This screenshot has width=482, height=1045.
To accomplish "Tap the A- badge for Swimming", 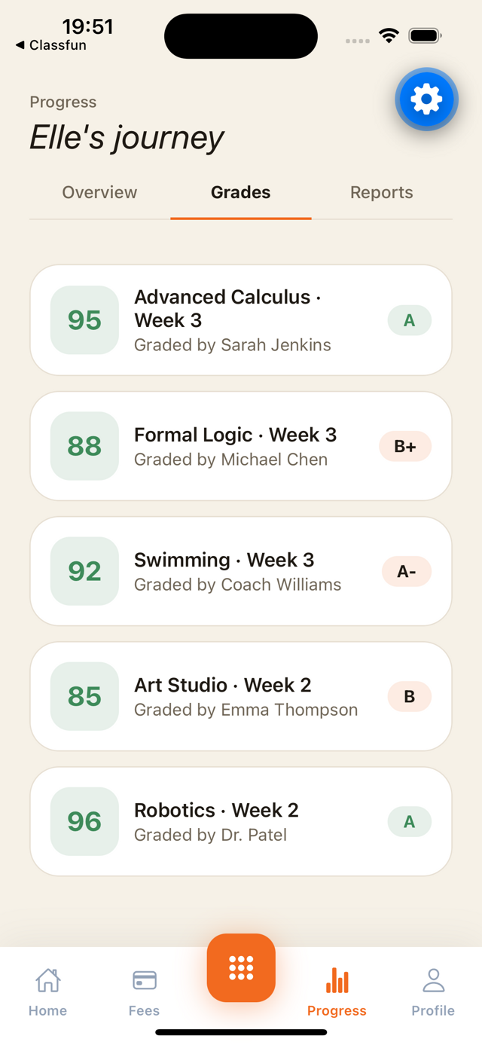I will (406, 571).
